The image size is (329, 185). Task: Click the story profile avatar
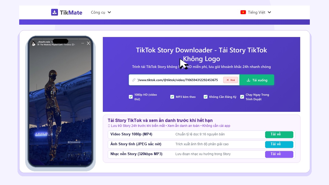(x=34, y=43)
